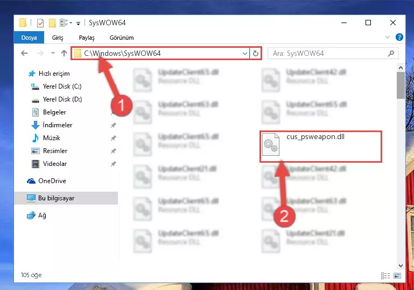
Task: Click the cus_psweapon.dll gear file icon
Action: pyautogui.click(x=271, y=144)
